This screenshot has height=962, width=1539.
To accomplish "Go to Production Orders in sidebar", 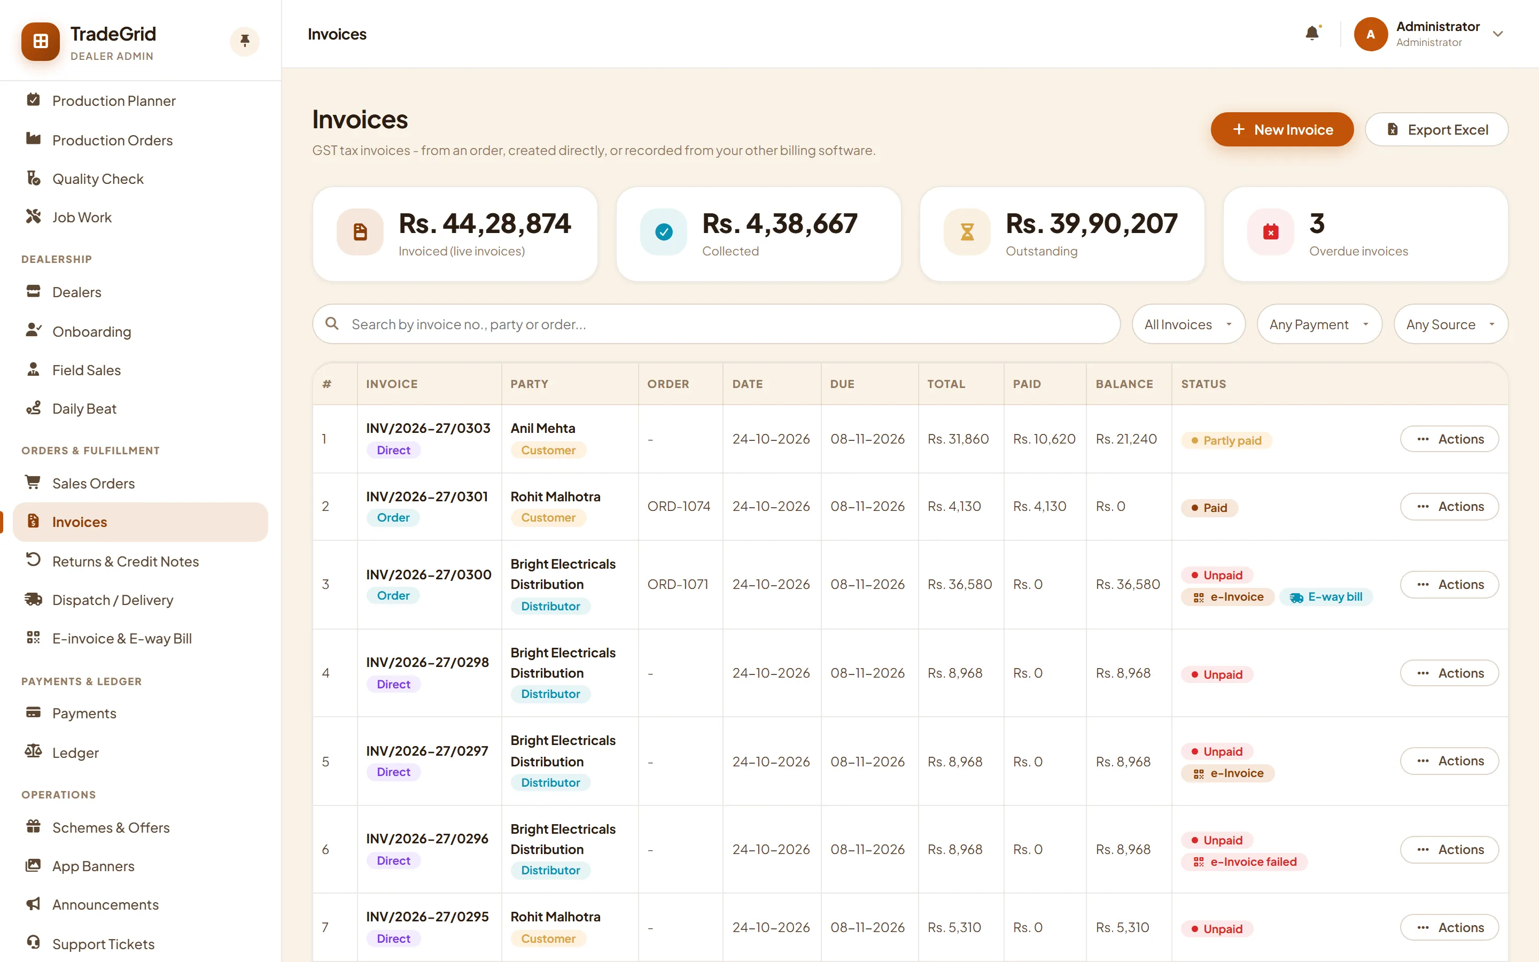I will [141, 140].
